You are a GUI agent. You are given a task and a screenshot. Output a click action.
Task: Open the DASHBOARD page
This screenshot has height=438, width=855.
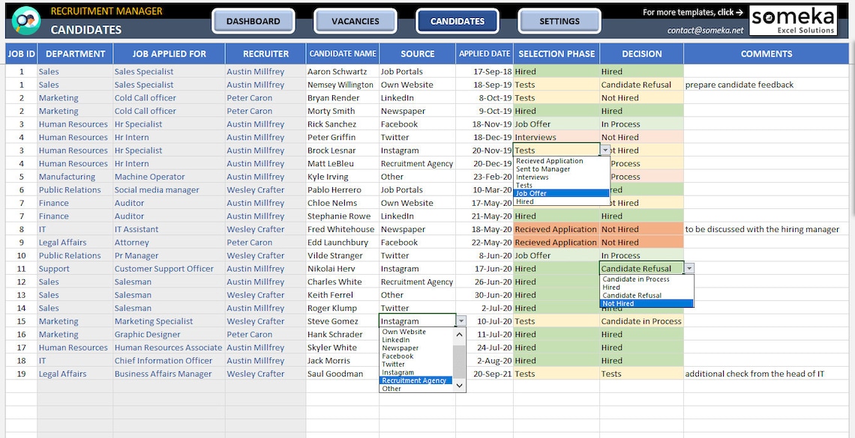click(255, 20)
